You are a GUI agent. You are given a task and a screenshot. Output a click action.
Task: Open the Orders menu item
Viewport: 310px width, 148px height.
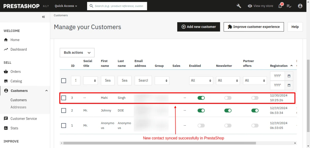tap(16, 71)
